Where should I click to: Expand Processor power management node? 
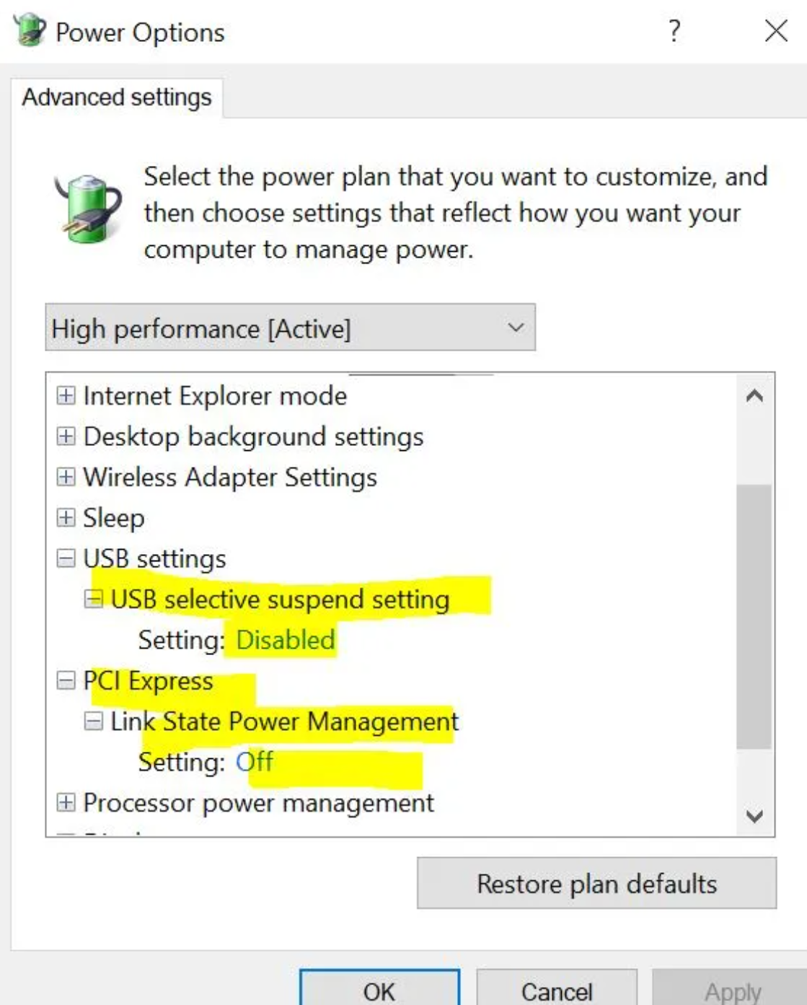pos(66,802)
